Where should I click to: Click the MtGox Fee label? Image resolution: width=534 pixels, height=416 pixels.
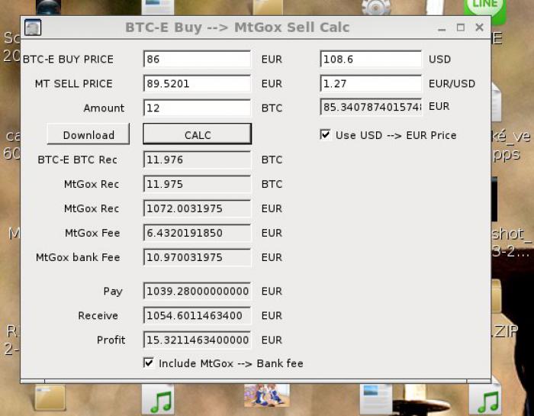[92, 233]
